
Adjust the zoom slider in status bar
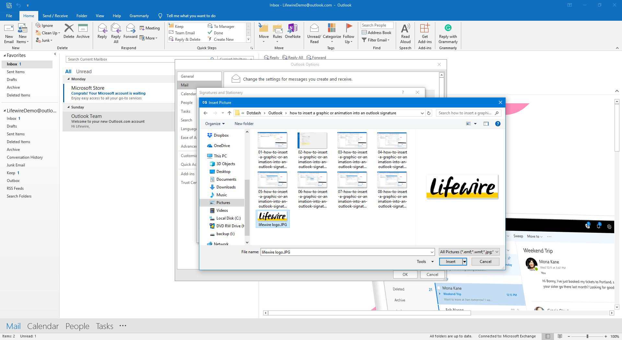[587, 336]
